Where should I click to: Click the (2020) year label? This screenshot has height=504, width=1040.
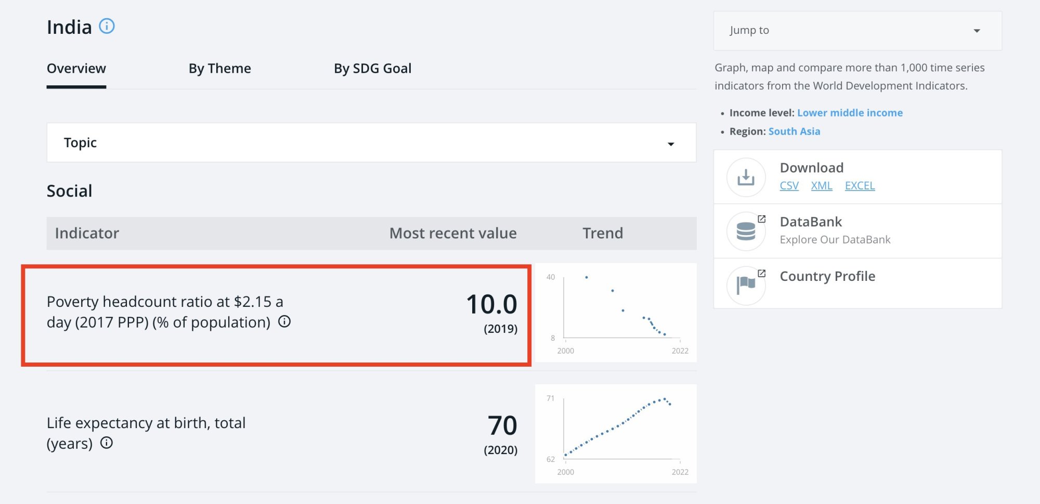500,450
